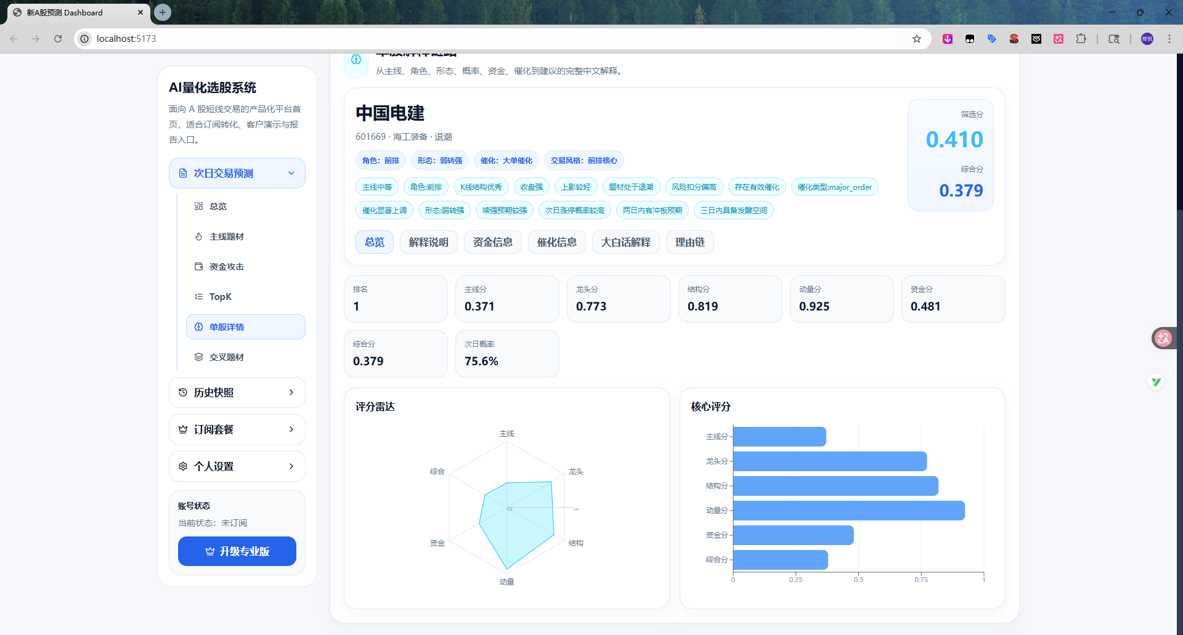The height and width of the screenshot is (635, 1183).
Task: Click the flame icon beside 主线题材
Action: point(198,237)
